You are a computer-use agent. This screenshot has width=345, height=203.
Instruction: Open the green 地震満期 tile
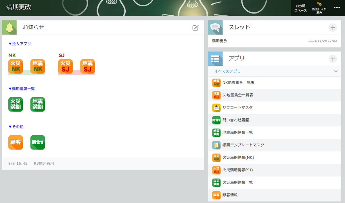pos(38,104)
